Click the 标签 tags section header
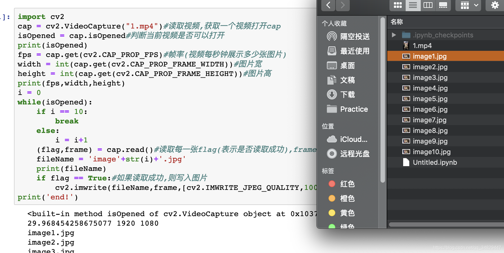This screenshot has width=504, height=253. (328, 171)
